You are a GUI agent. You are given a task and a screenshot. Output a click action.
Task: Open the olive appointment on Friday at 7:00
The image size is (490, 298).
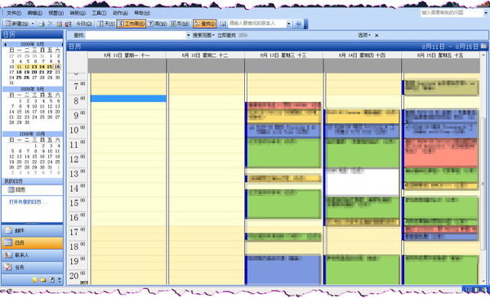click(x=441, y=88)
